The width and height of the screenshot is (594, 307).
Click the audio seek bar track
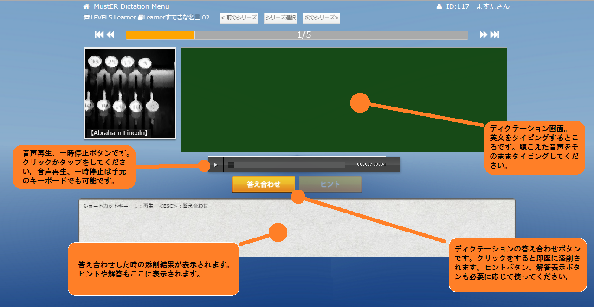pyautogui.click(x=287, y=165)
